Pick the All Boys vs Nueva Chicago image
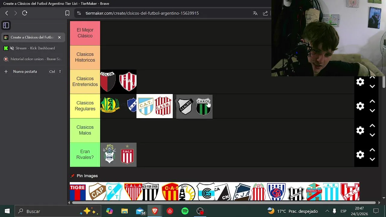This screenshot has width=386, height=217. 194,106
